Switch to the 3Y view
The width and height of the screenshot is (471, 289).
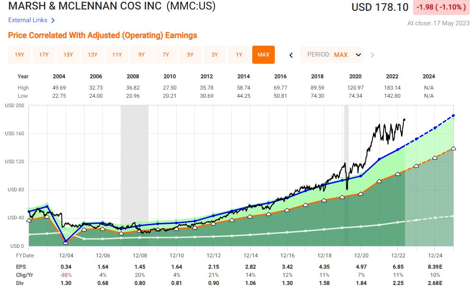(214, 54)
